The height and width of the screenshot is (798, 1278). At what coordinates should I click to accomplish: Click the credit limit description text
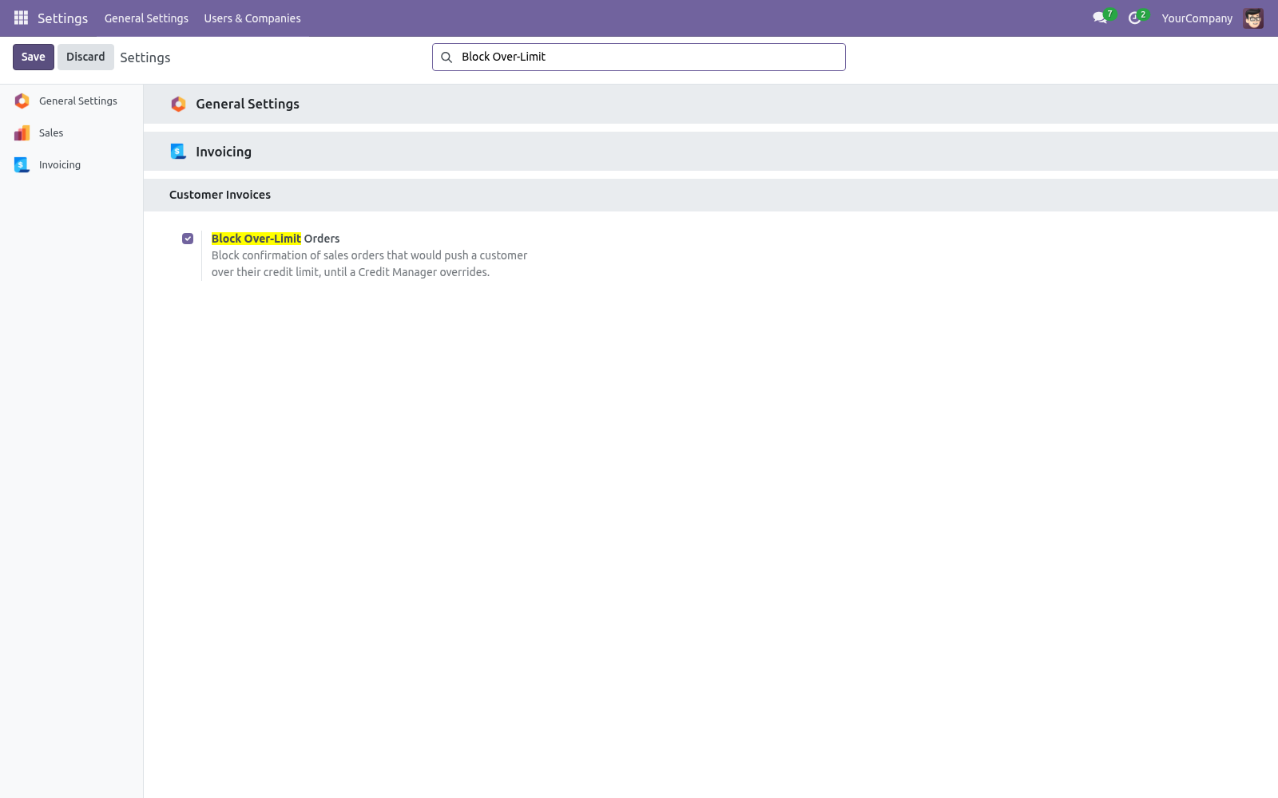tap(369, 264)
